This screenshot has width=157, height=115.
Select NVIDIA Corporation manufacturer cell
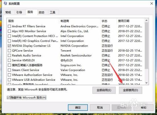point(74,46)
